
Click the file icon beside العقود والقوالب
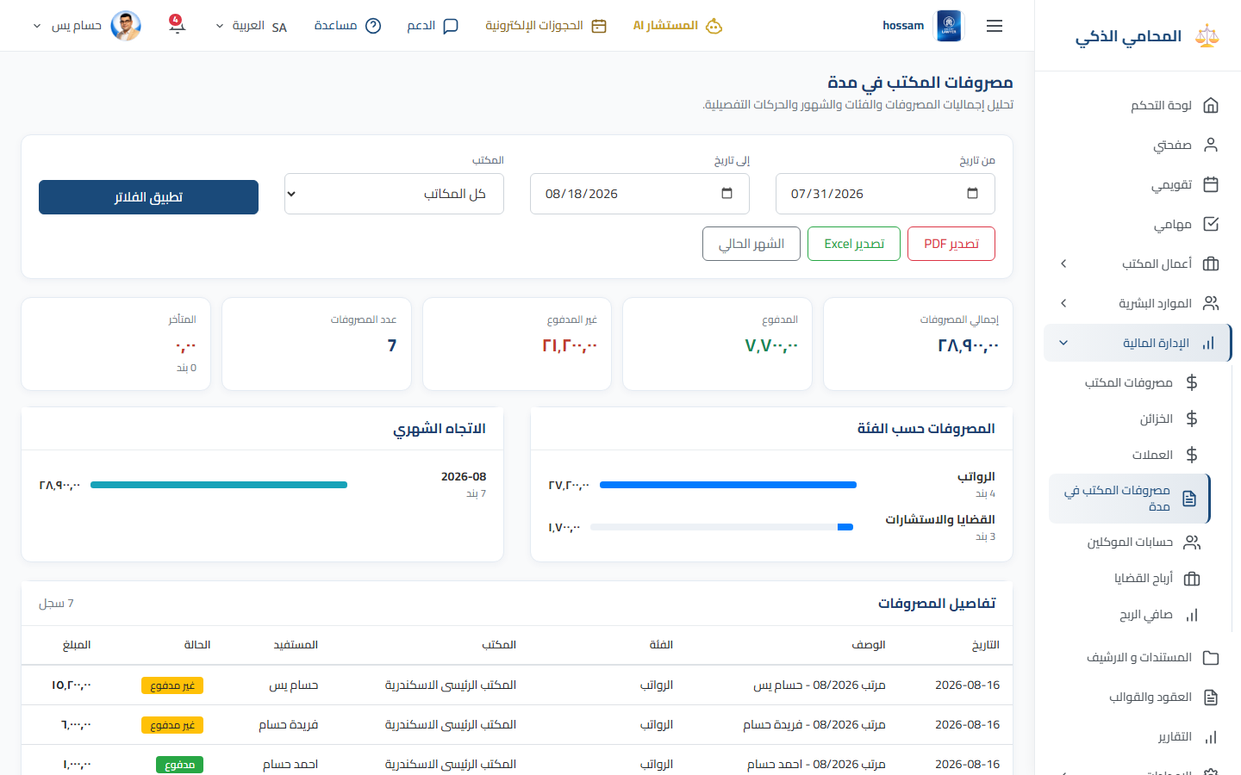1211,697
